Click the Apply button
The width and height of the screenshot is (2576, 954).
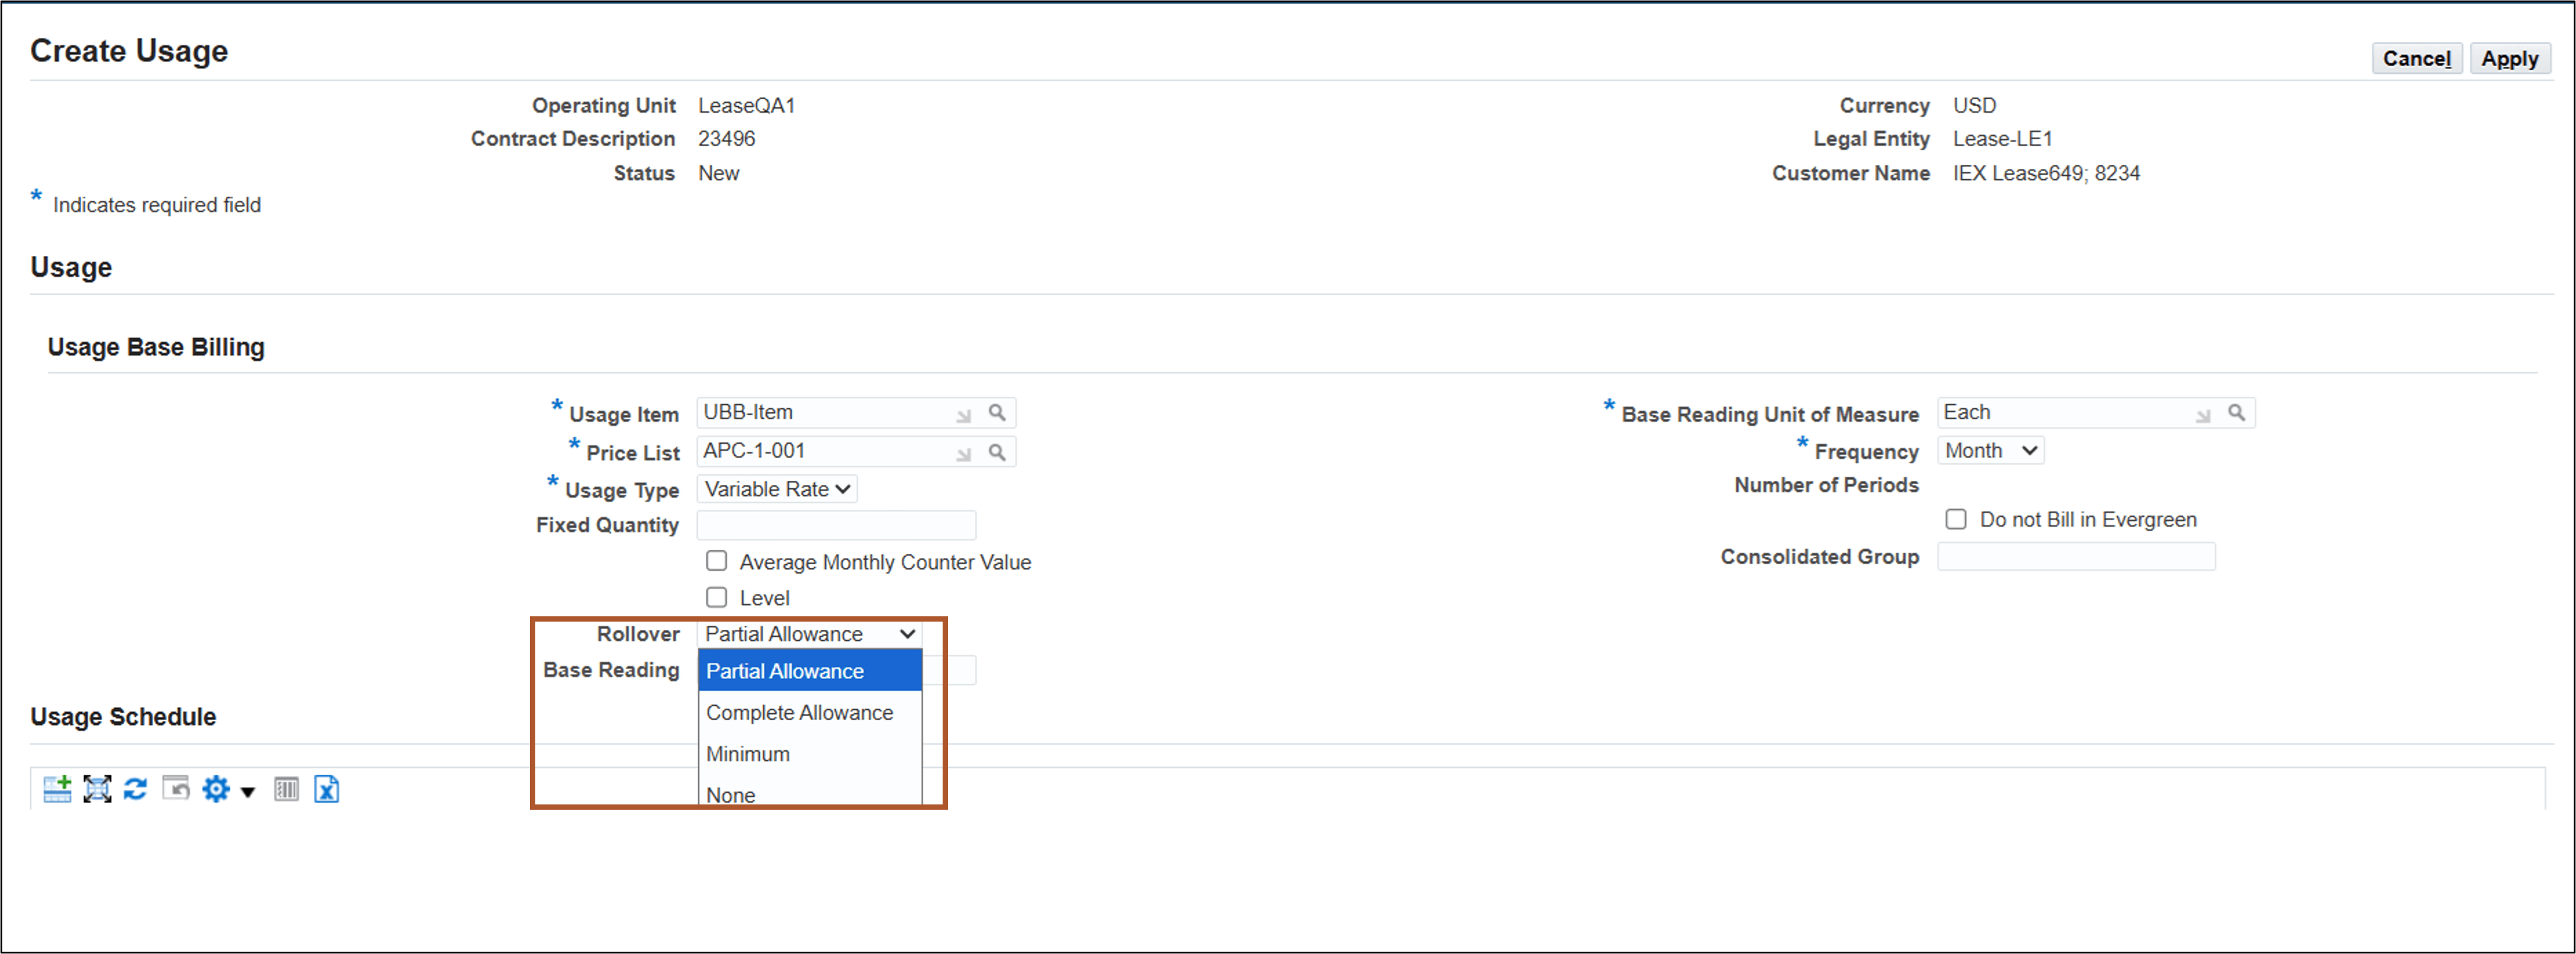(x=2510, y=58)
